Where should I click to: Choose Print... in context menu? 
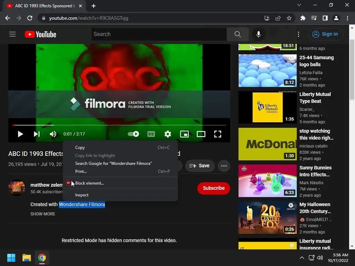(x=120, y=171)
